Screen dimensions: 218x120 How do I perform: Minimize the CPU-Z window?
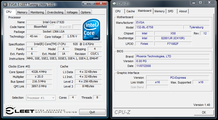click(194, 2)
